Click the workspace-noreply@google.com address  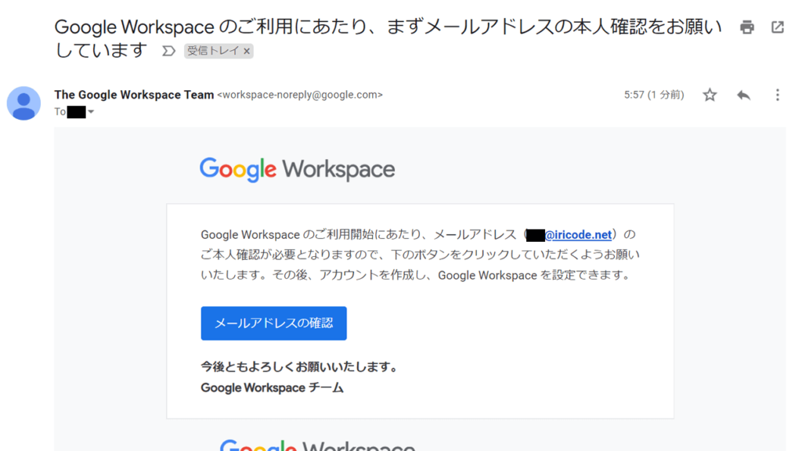click(300, 95)
